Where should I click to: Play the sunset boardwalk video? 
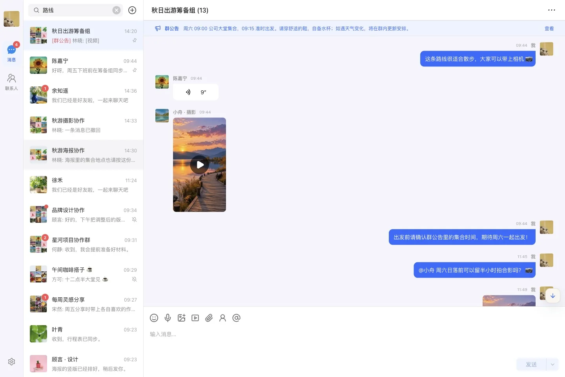click(200, 165)
